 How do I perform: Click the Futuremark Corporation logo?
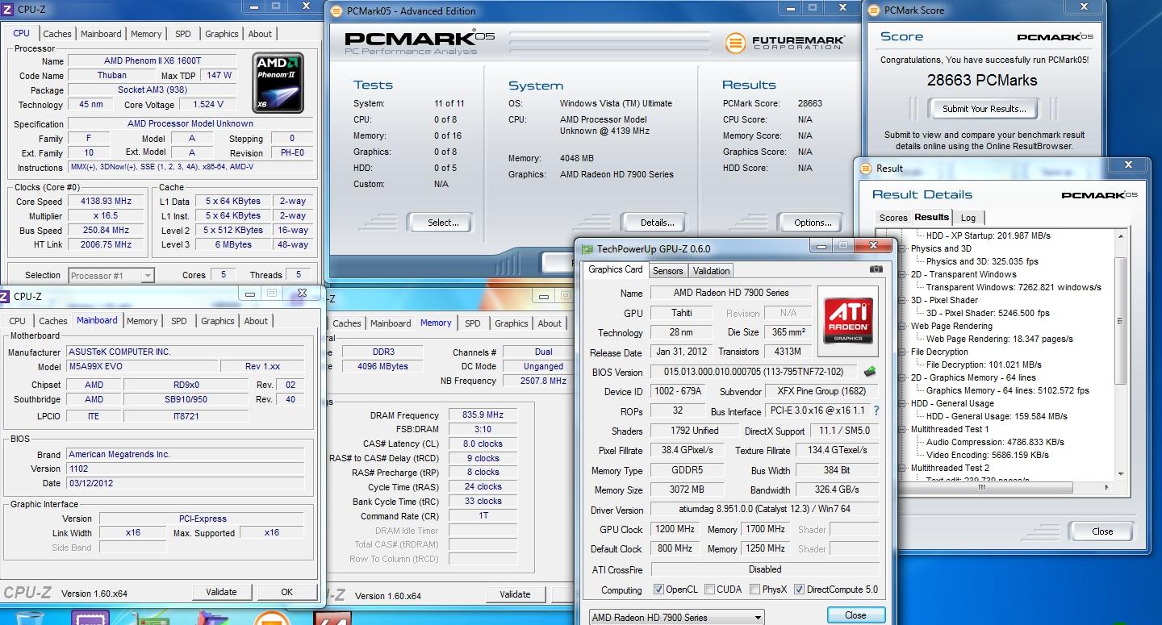pos(784,42)
